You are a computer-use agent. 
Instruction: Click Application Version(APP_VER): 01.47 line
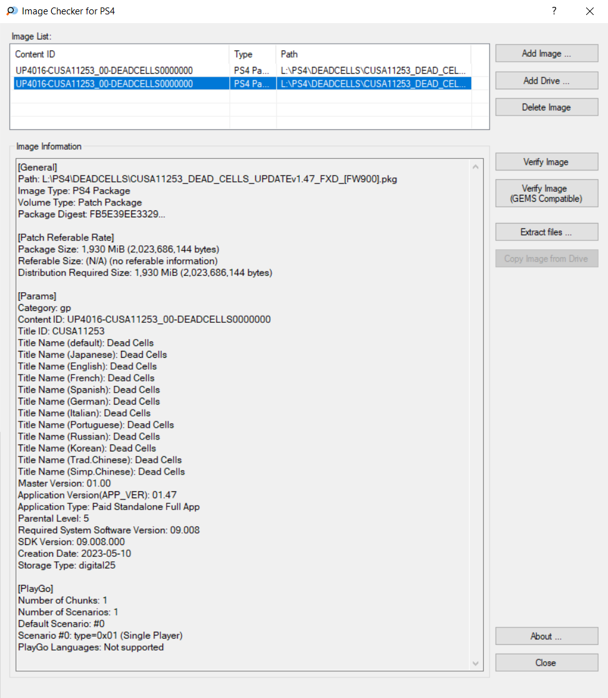[97, 495]
